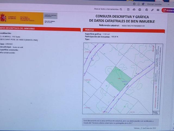Click the Buscar texto o herramientas search field
The width and height of the screenshot is (174, 131).
(106, 9)
